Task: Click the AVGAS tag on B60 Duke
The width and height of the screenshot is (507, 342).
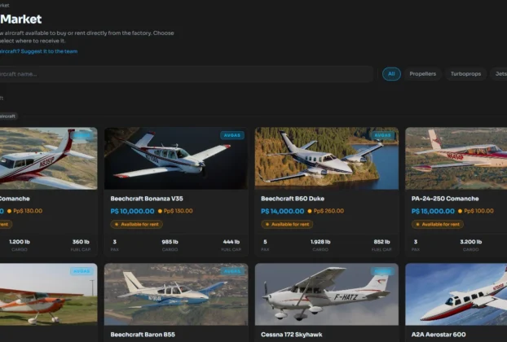Action: point(382,135)
